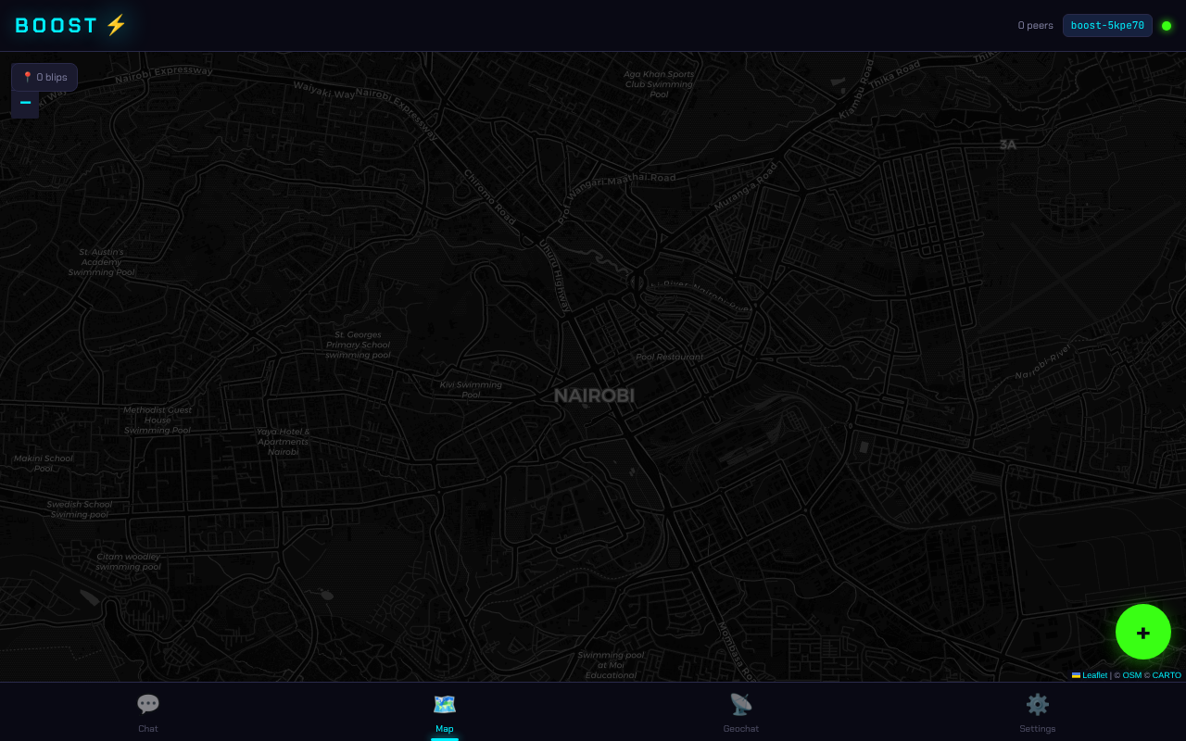Click the boost-5kpe70 ID badge
Screen dimensions: 1186x741
(x=1107, y=25)
